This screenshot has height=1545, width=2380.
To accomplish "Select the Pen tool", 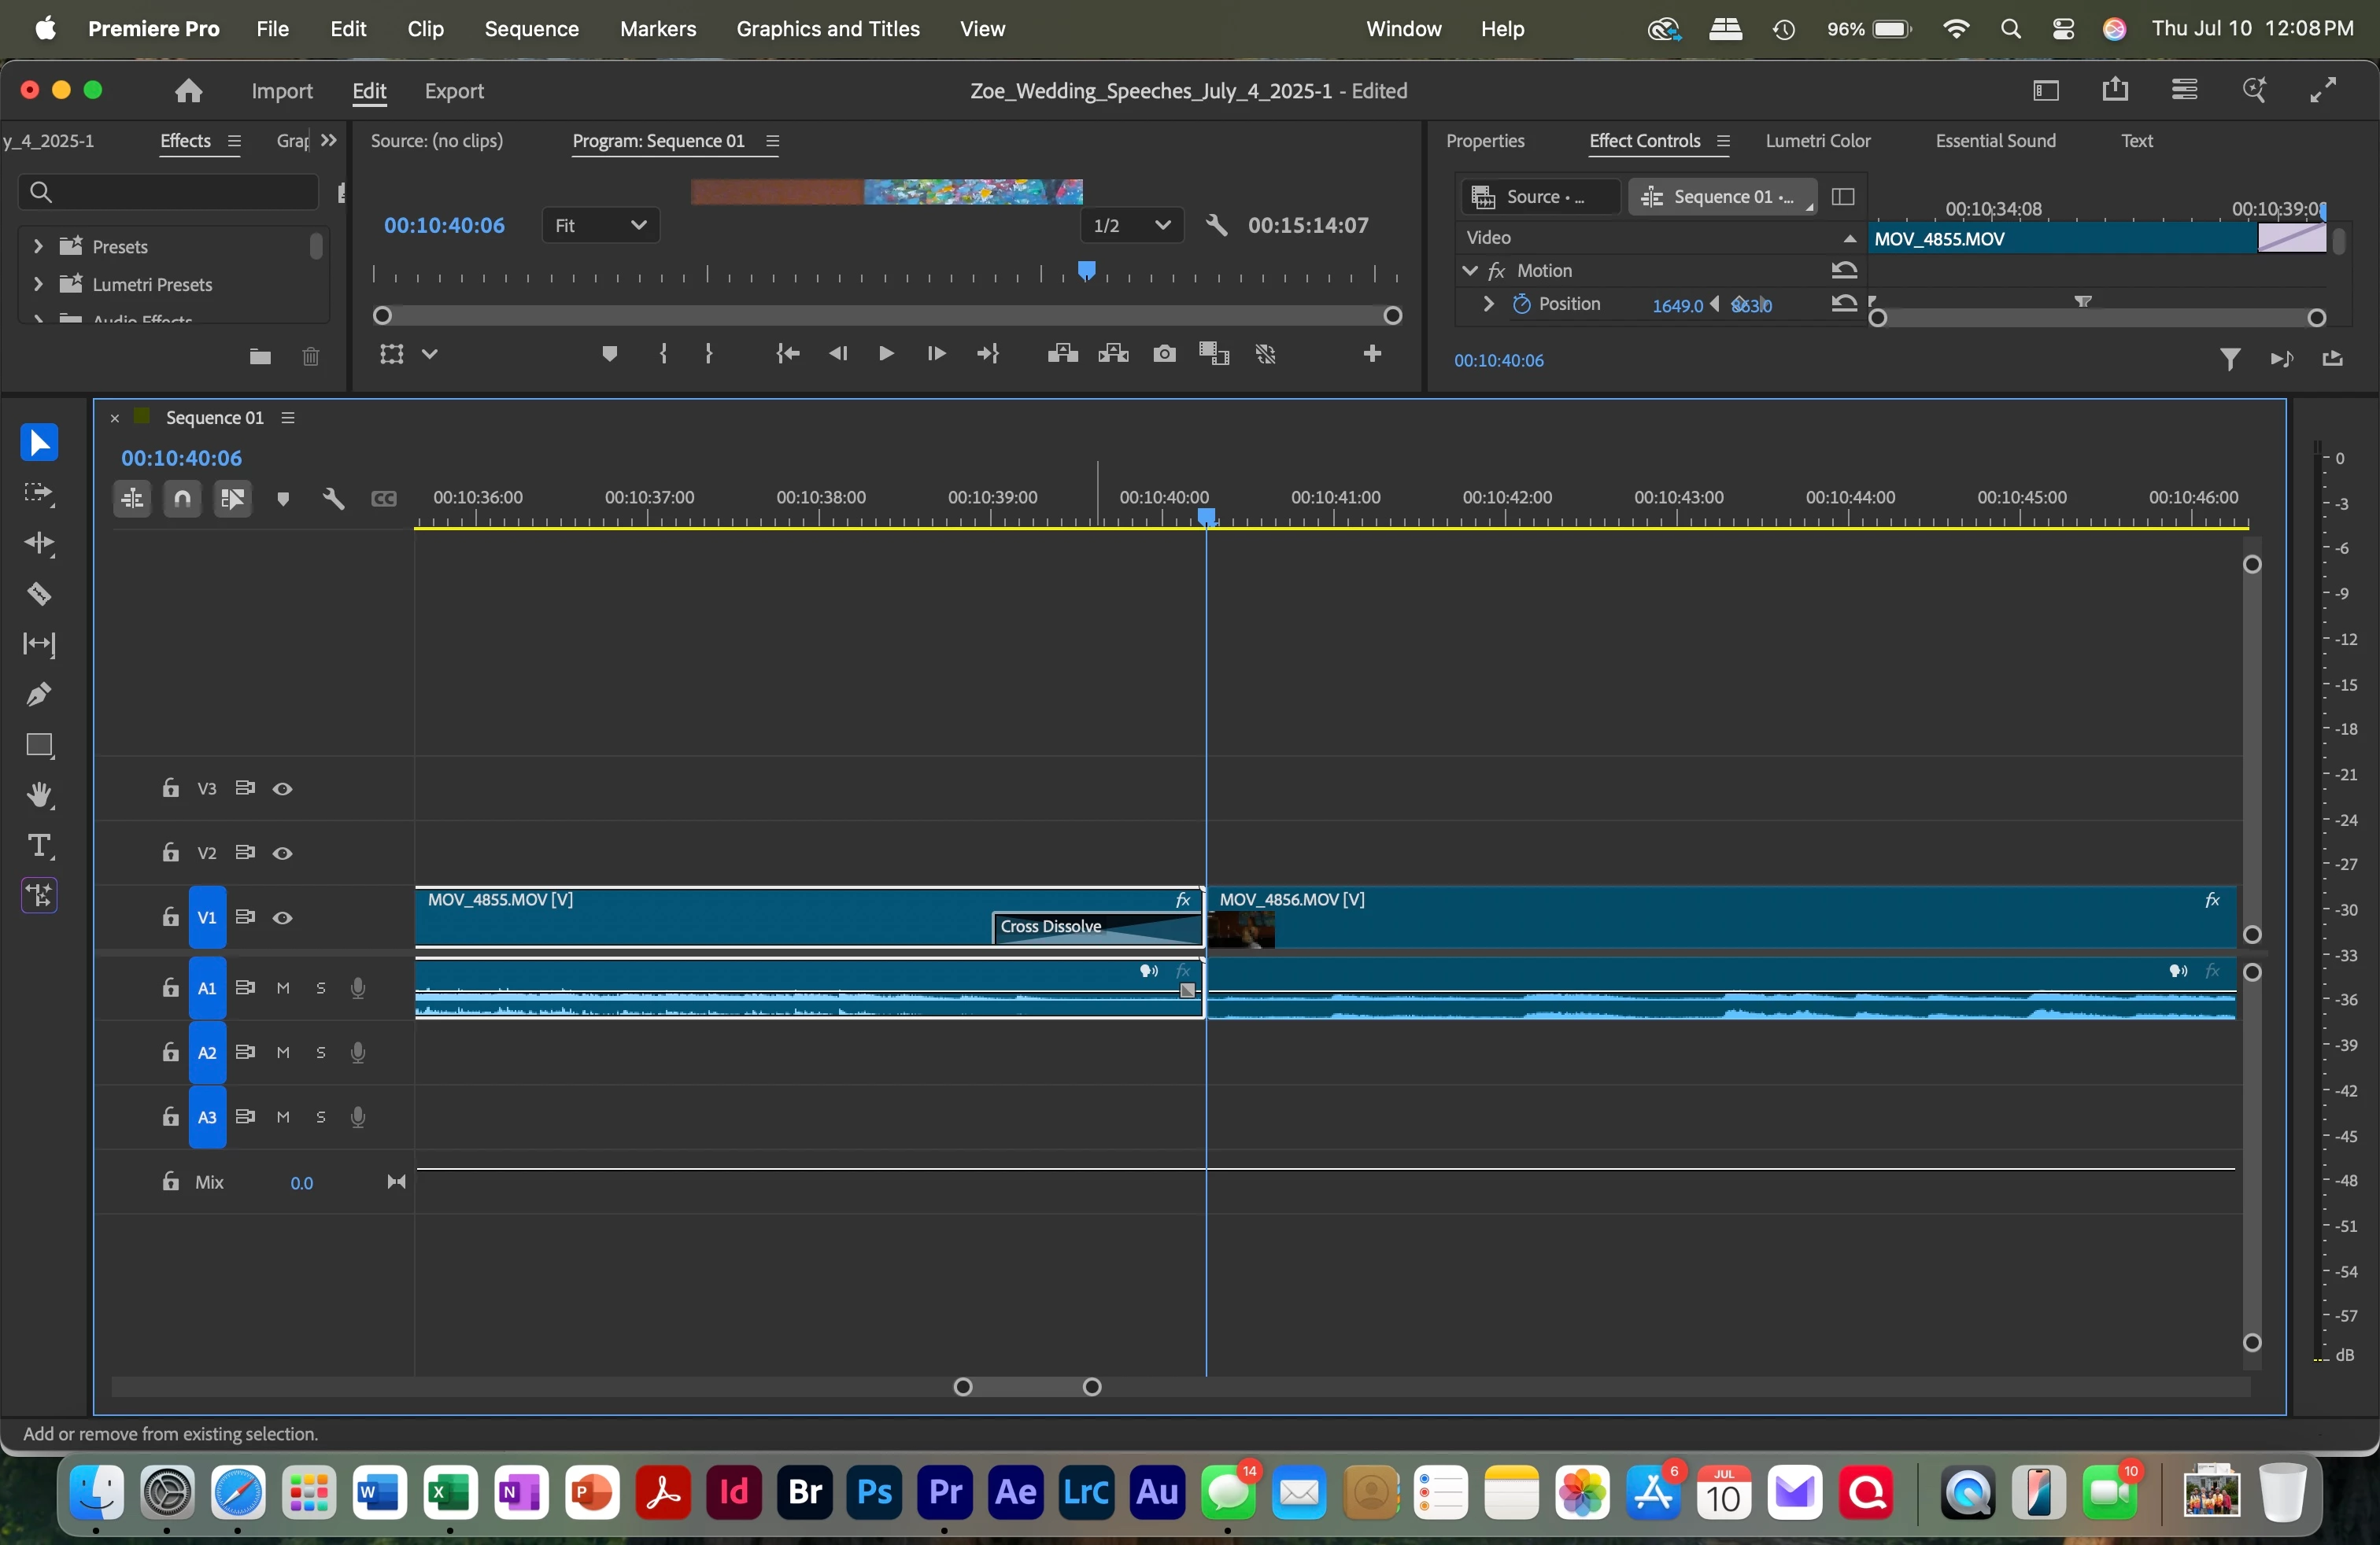I will click(x=39, y=695).
